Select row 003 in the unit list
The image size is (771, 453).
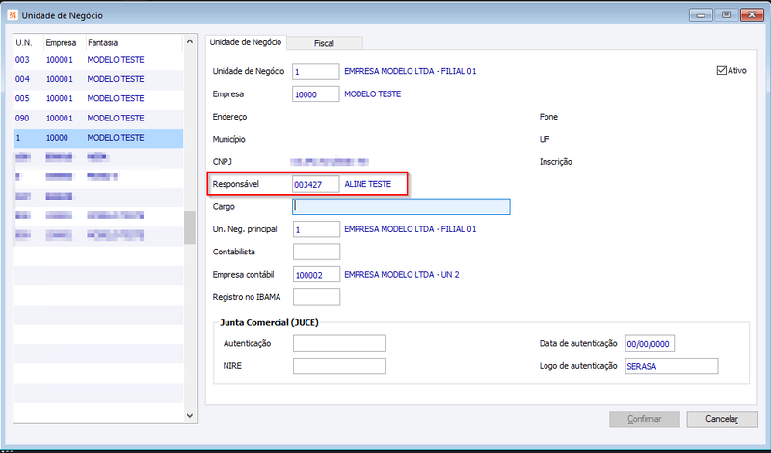pyautogui.click(x=99, y=60)
